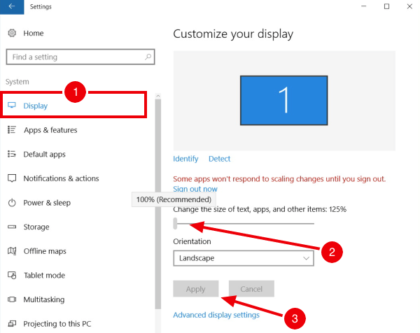Click the Power & sleep icon
This screenshot has height=333, width=420.
(x=12, y=203)
